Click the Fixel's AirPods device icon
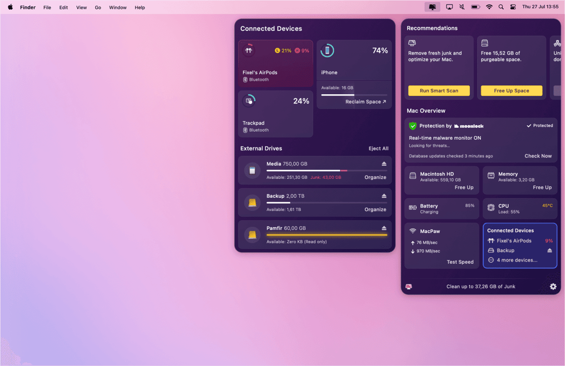The width and height of the screenshot is (565, 366). 249,50
